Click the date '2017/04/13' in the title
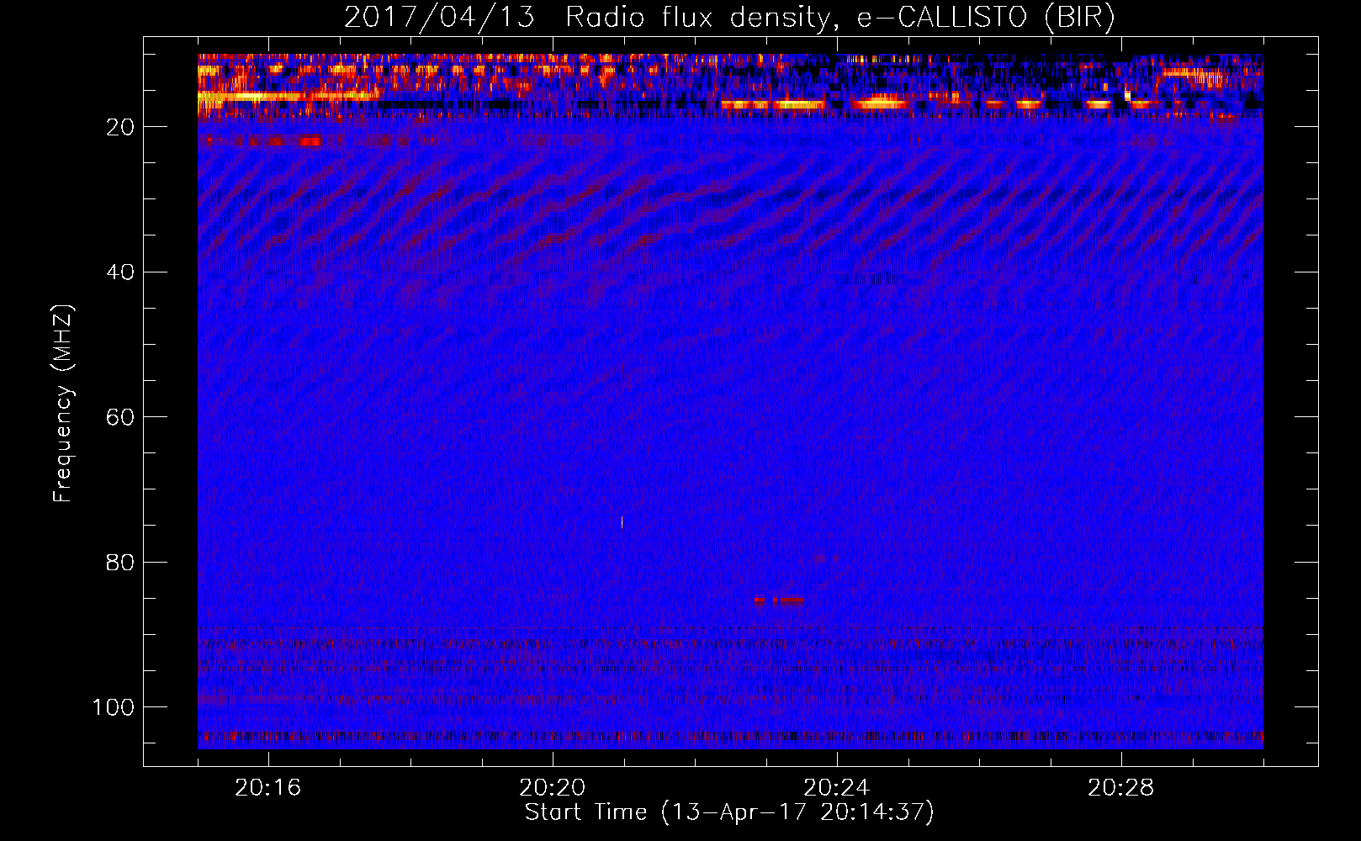This screenshot has height=841, width=1361. pos(439,17)
